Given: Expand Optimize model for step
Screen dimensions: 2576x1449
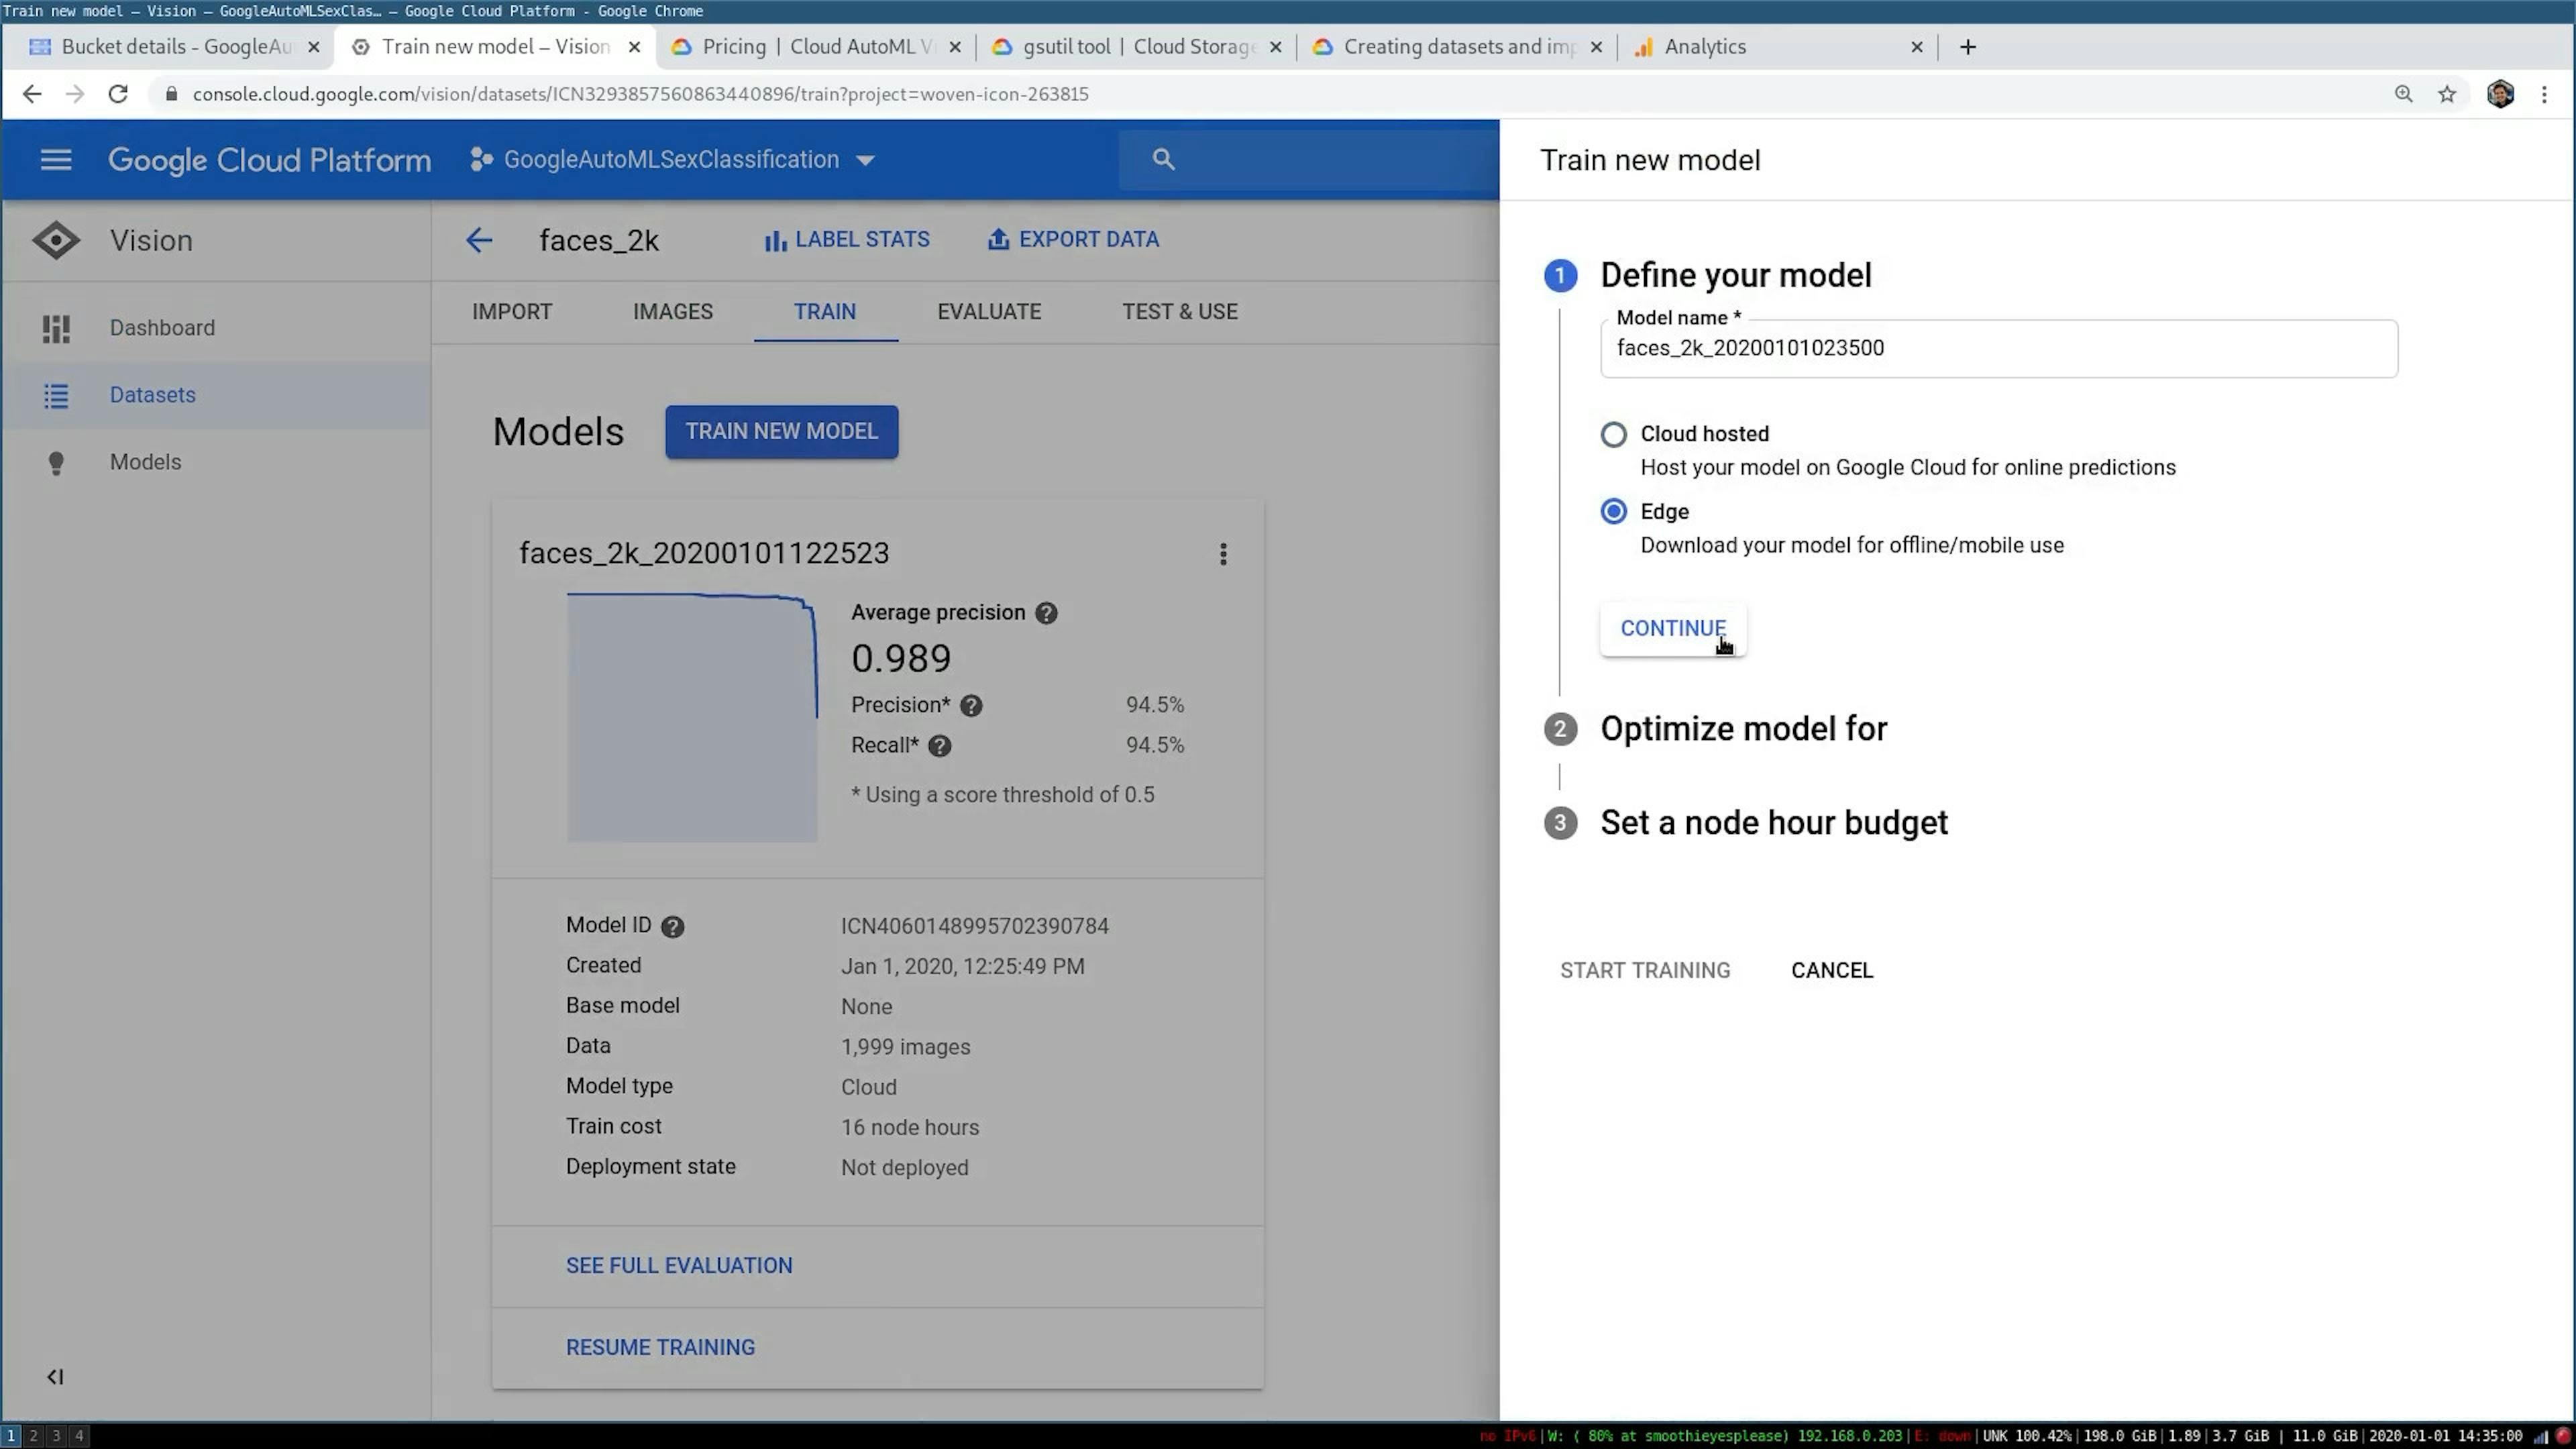Looking at the screenshot, I should [1743, 729].
